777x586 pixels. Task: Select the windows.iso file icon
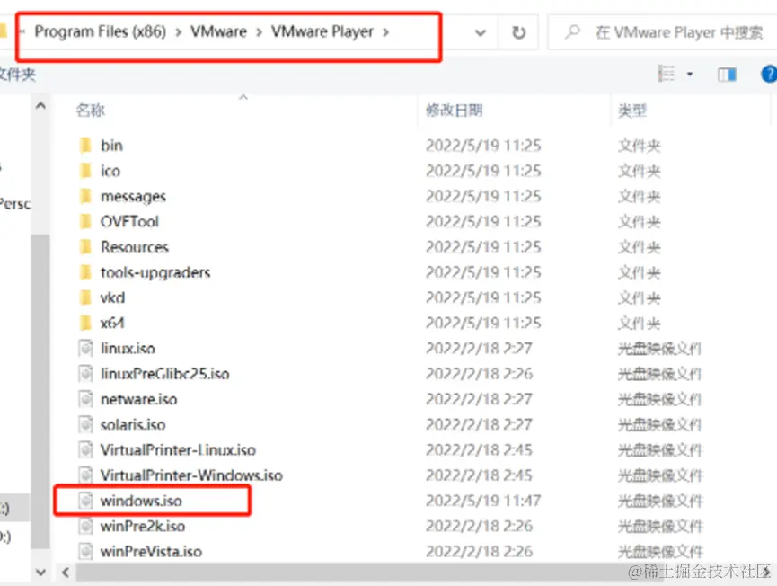pyautogui.click(x=85, y=501)
